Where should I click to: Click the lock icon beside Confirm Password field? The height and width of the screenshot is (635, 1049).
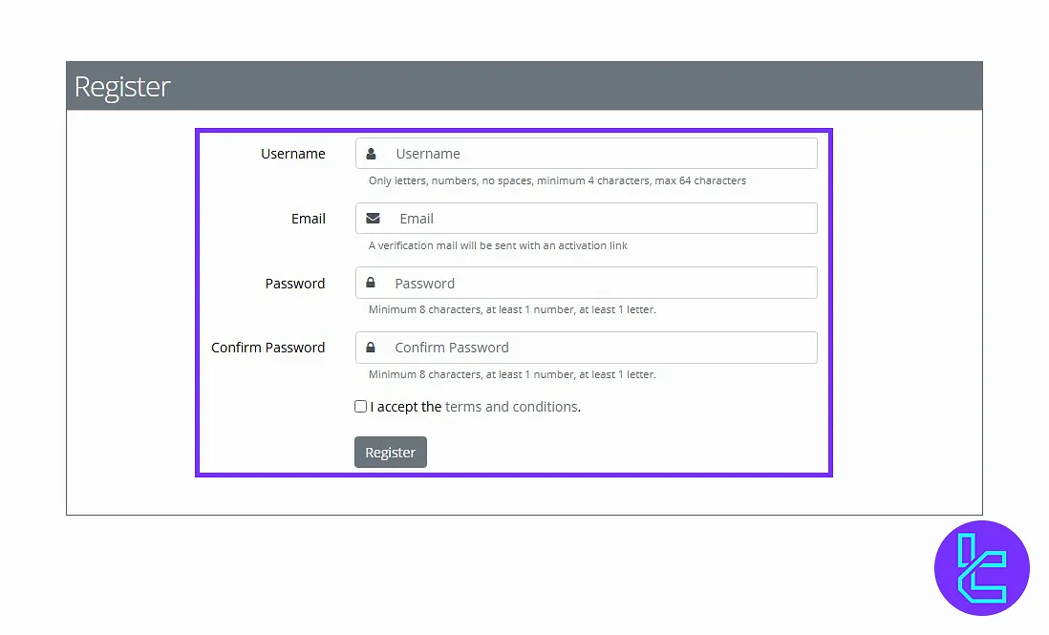tap(371, 348)
